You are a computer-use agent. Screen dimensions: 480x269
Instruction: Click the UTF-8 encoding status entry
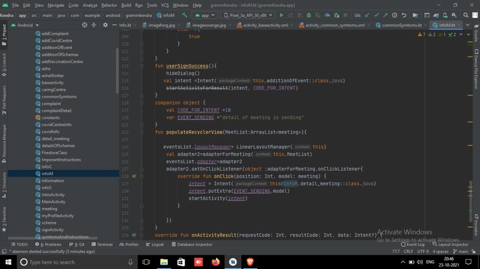pos(423,251)
